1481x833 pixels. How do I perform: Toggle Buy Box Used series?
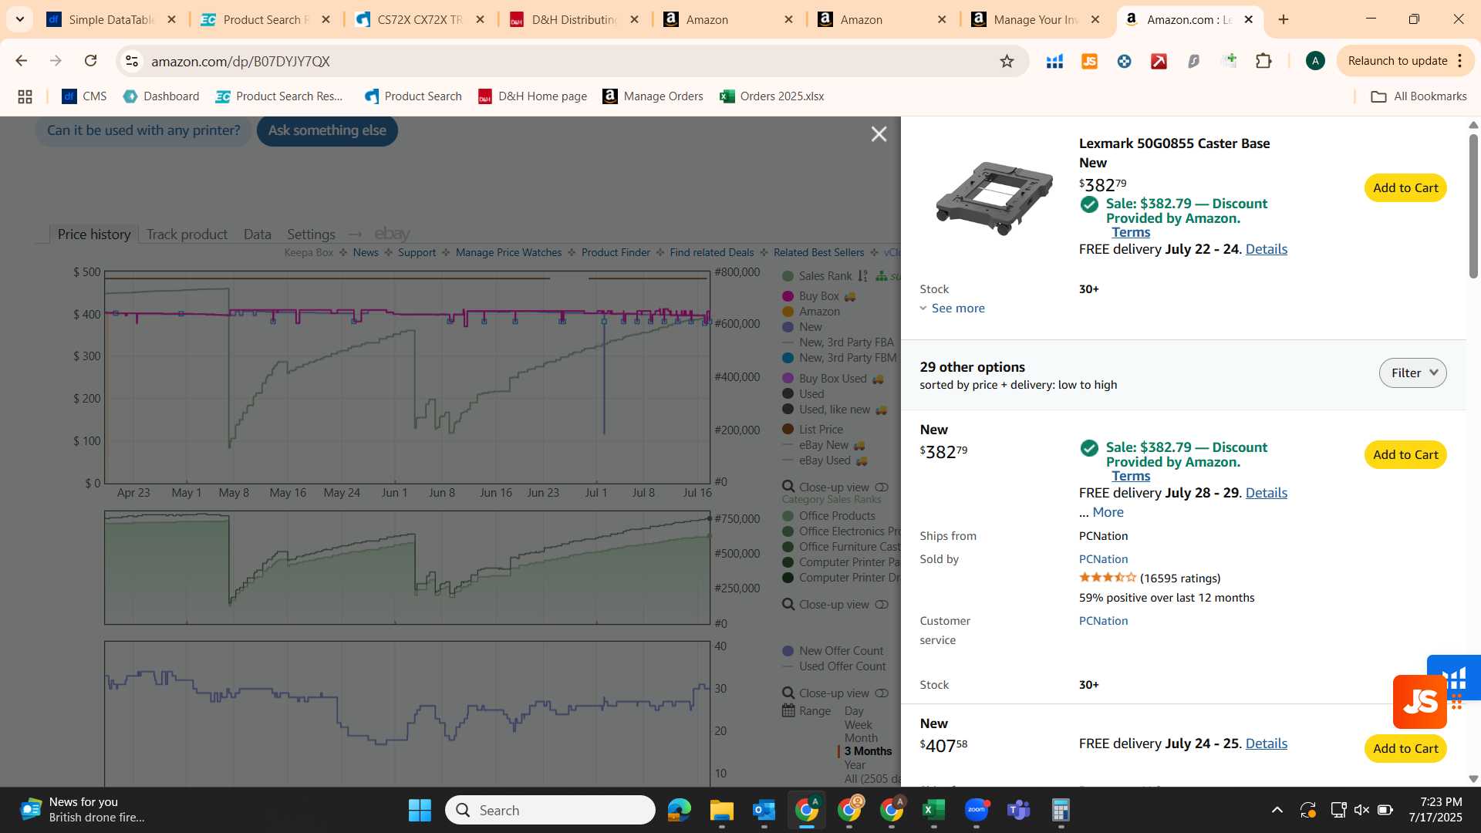point(825,379)
